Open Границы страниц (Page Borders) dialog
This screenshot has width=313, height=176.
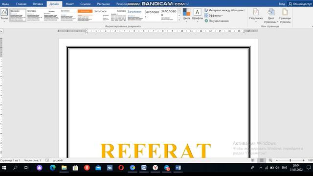point(285,16)
